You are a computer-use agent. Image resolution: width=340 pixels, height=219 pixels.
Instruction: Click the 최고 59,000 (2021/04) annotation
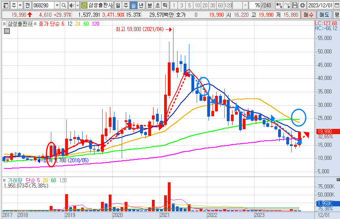pyautogui.click(x=140, y=29)
